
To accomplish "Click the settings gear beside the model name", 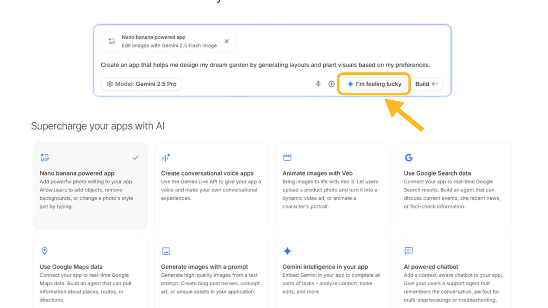I will click(110, 84).
